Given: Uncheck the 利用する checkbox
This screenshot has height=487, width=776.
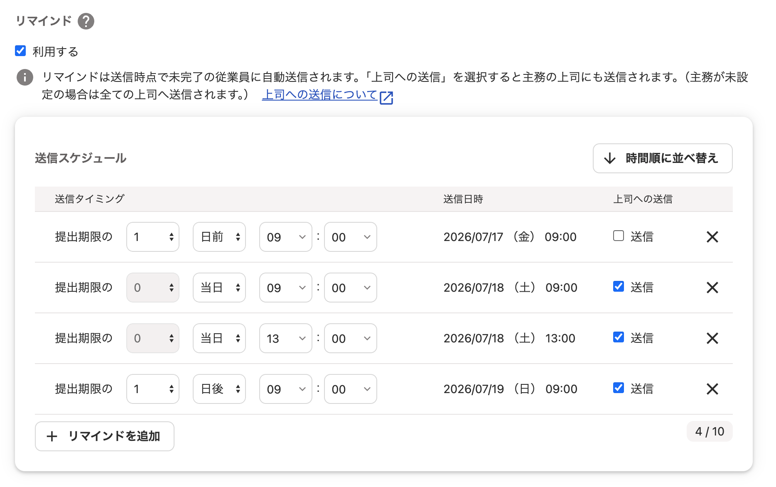Looking at the screenshot, I should (x=20, y=51).
